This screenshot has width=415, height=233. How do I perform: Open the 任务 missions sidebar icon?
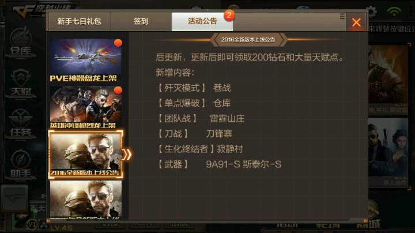point(21,124)
